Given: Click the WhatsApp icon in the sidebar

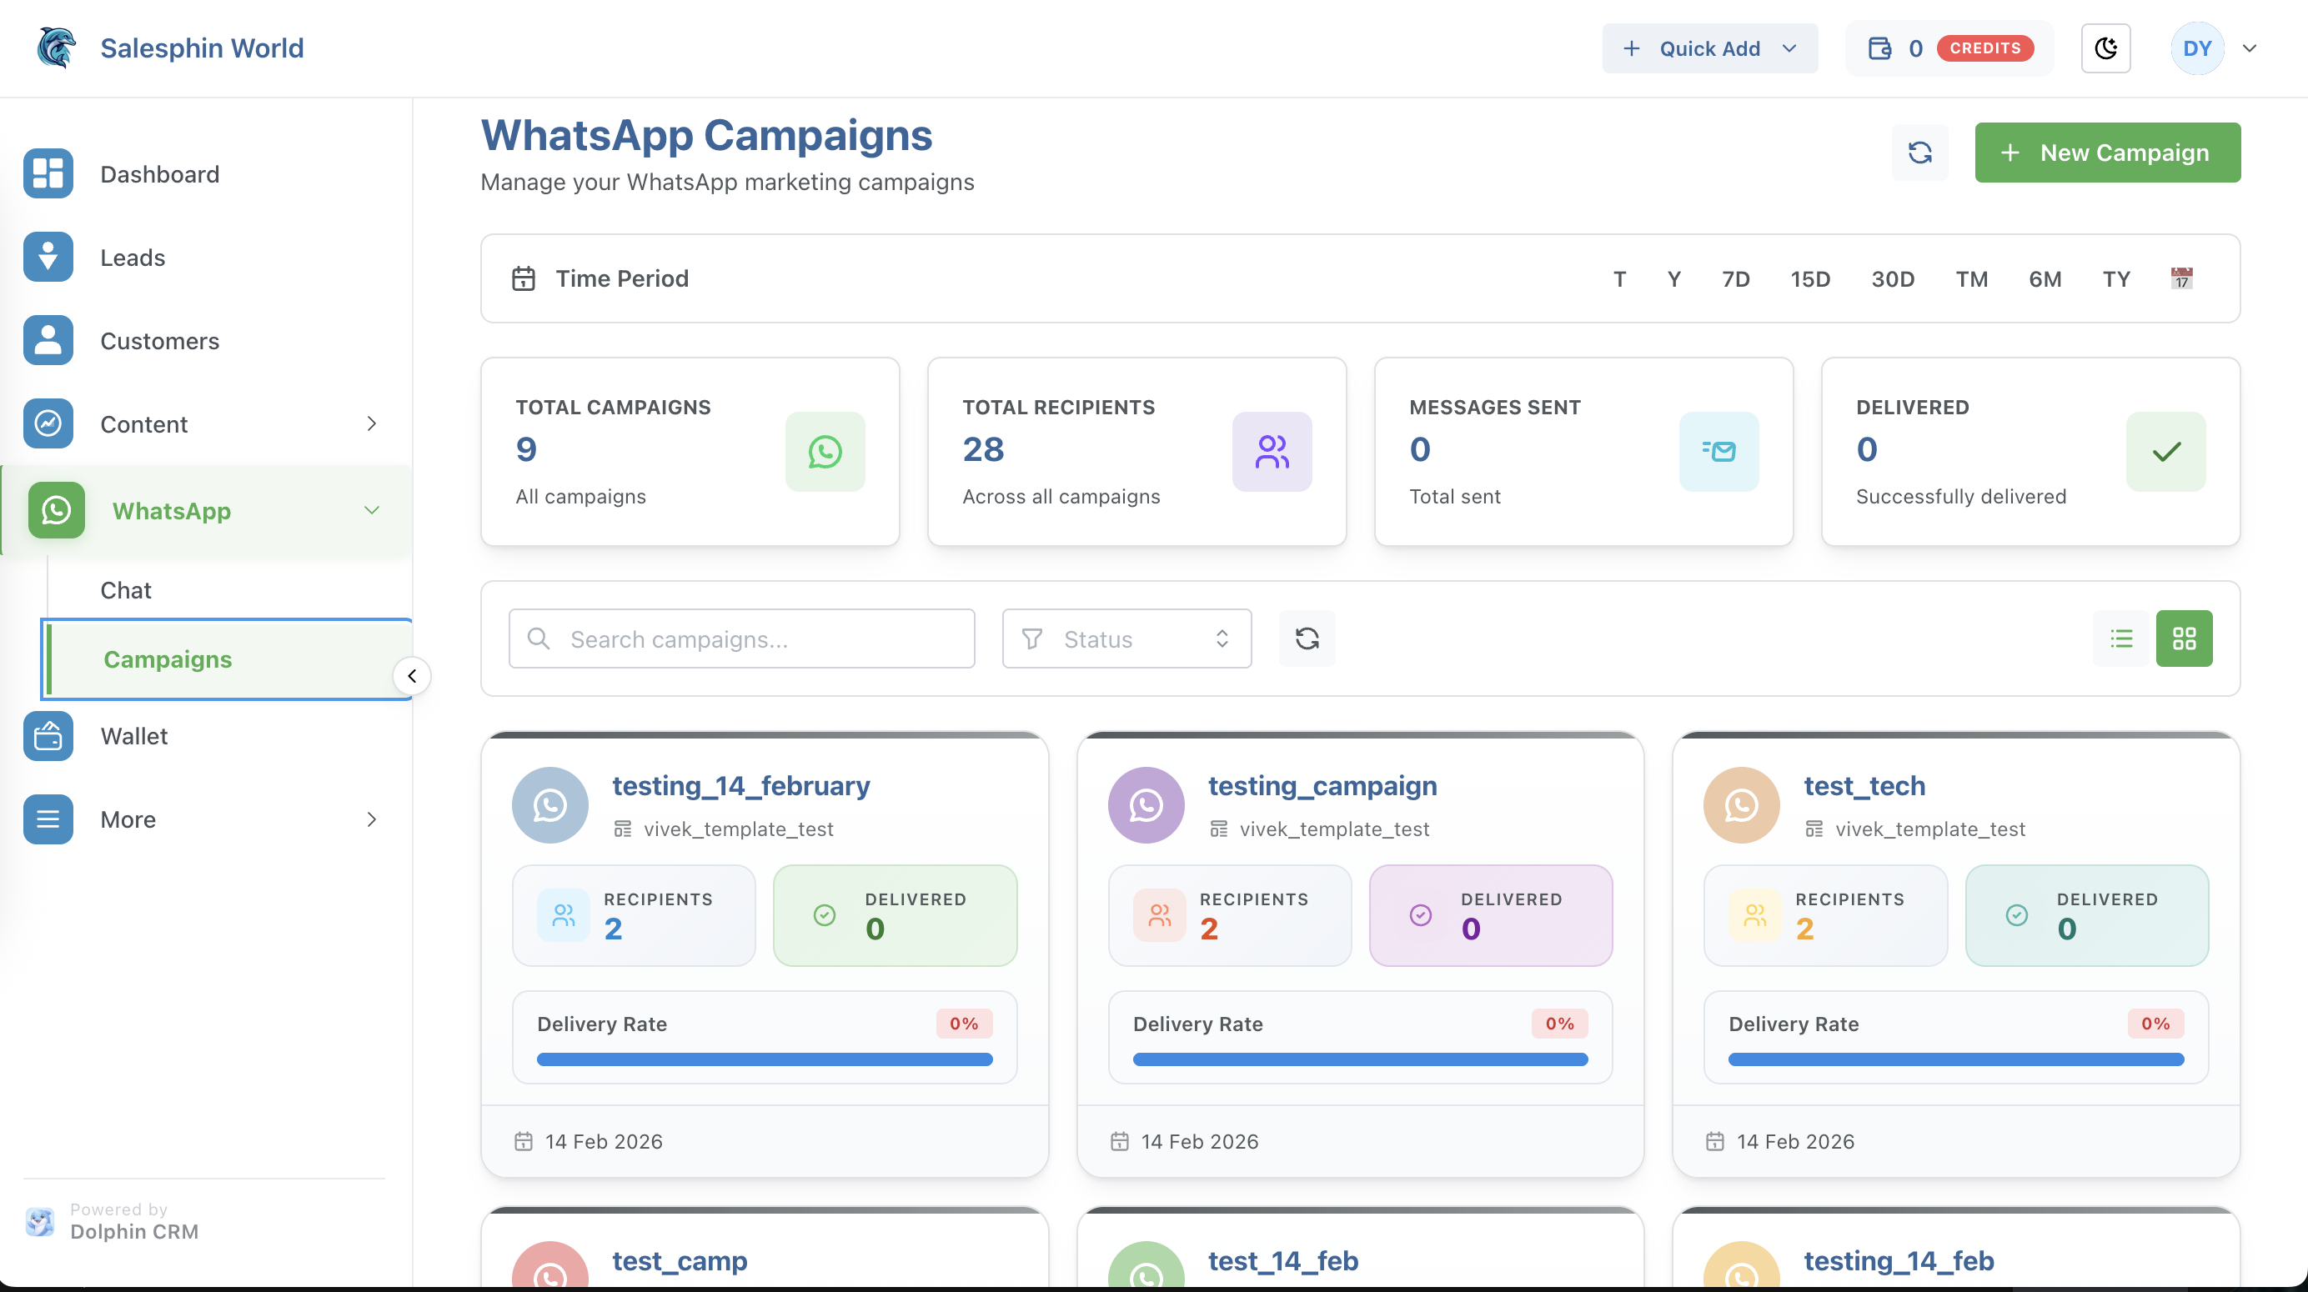Looking at the screenshot, I should 56,510.
